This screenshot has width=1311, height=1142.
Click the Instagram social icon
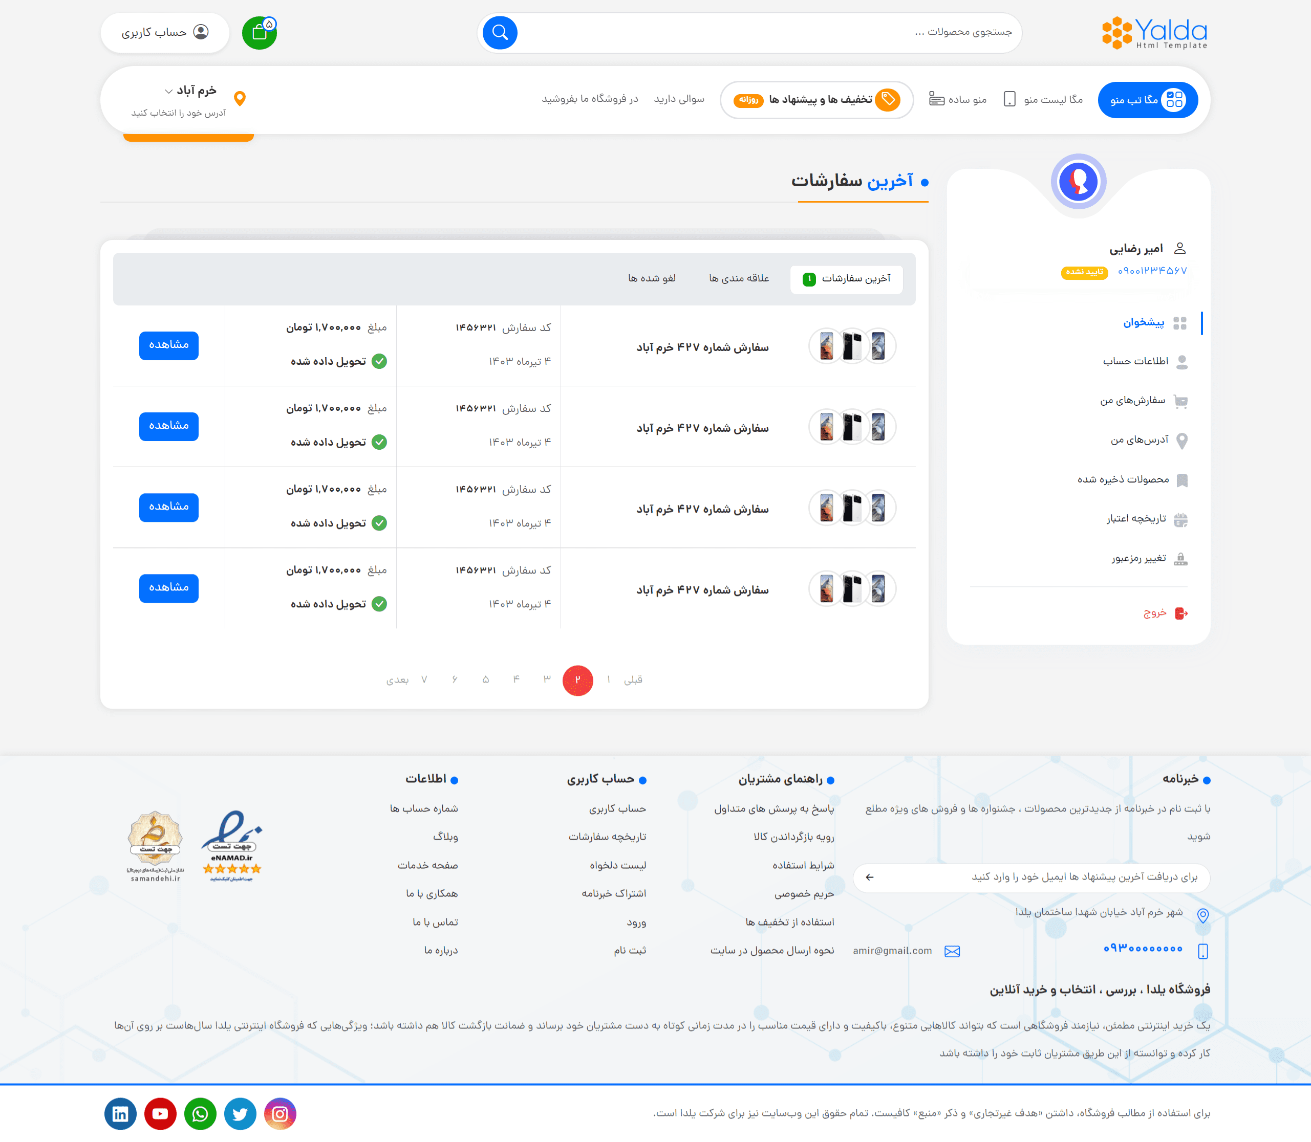pos(280,1113)
